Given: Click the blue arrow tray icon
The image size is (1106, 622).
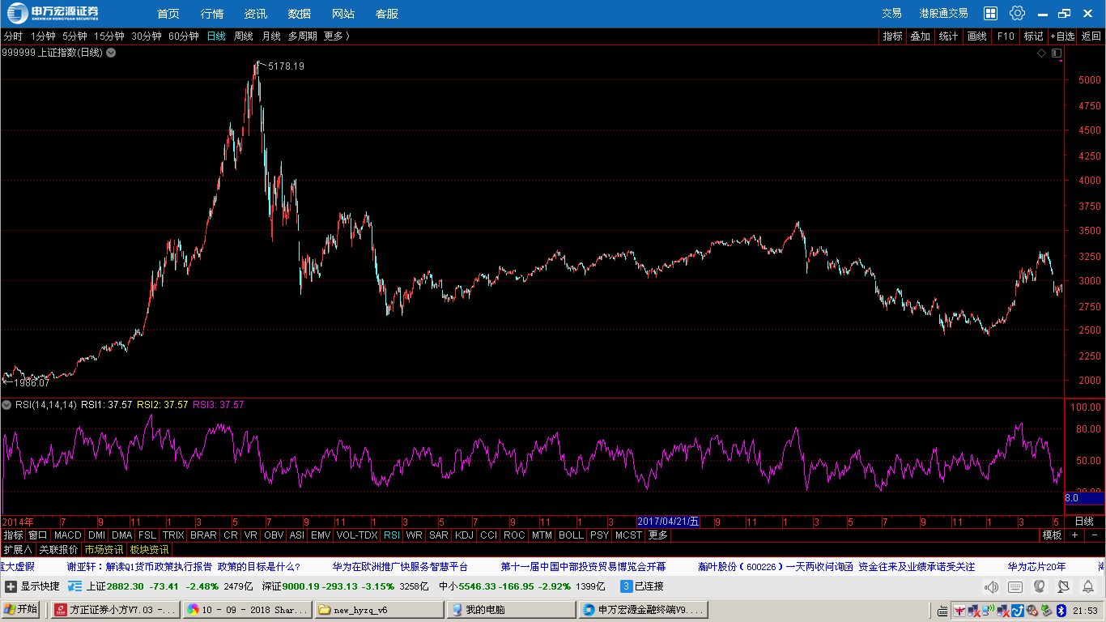Looking at the screenshot, I should click(1018, 610).
